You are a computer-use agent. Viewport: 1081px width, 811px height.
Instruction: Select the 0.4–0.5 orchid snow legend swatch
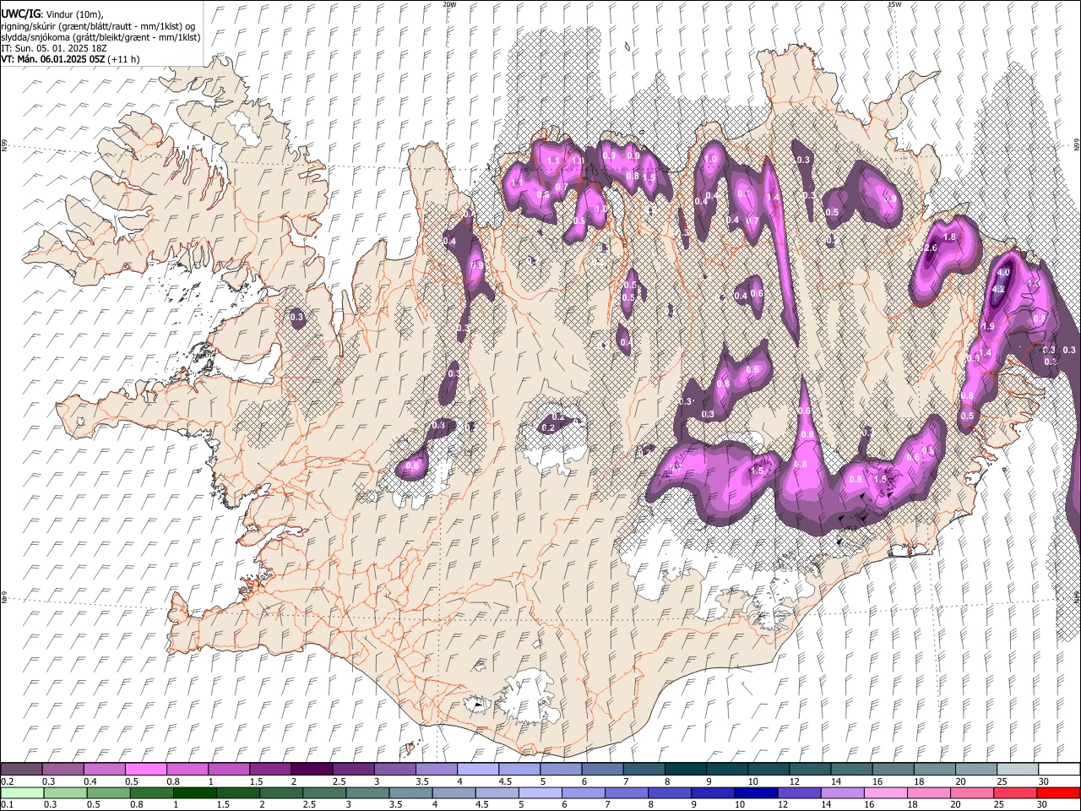pyautogui.click(x=104, y=769)
